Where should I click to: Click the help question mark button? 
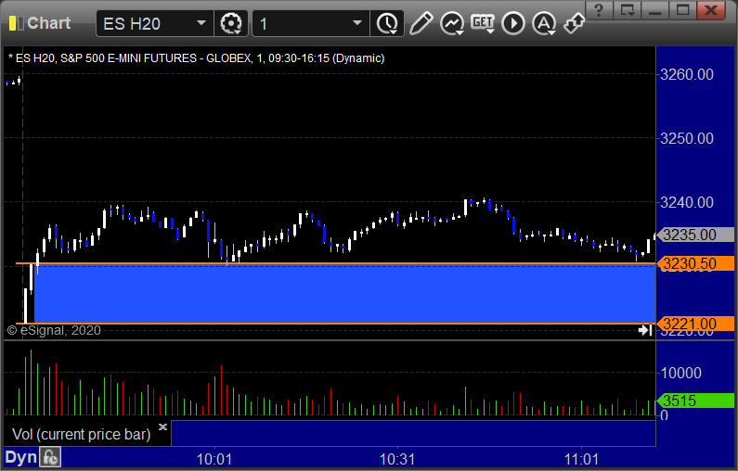pyautogui.click(x=601, y=10)
